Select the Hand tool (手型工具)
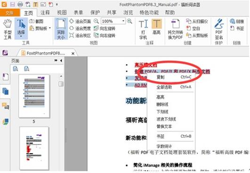 pos(8,29)
